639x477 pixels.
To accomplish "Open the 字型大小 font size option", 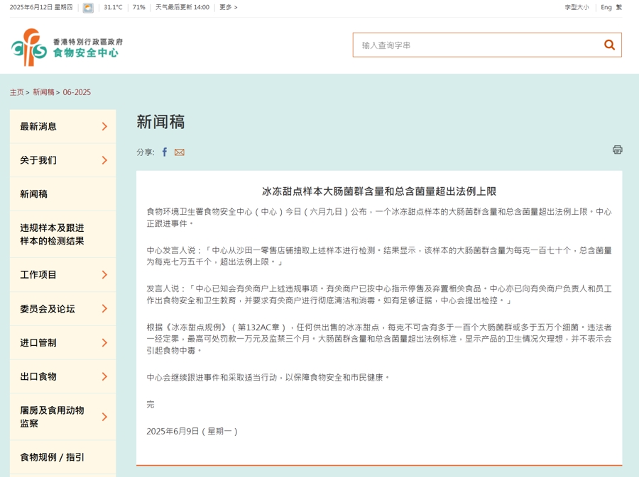I will (x=577, y=8).
